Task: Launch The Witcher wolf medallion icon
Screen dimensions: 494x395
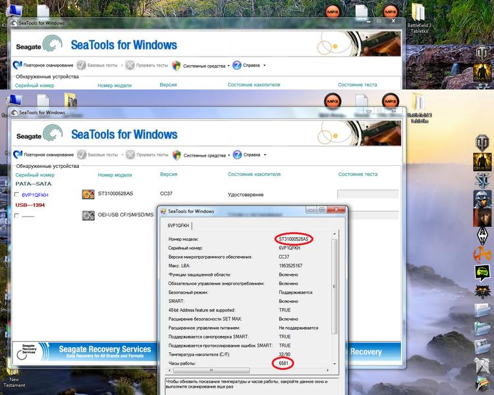Action: click(x=482, y=292)
